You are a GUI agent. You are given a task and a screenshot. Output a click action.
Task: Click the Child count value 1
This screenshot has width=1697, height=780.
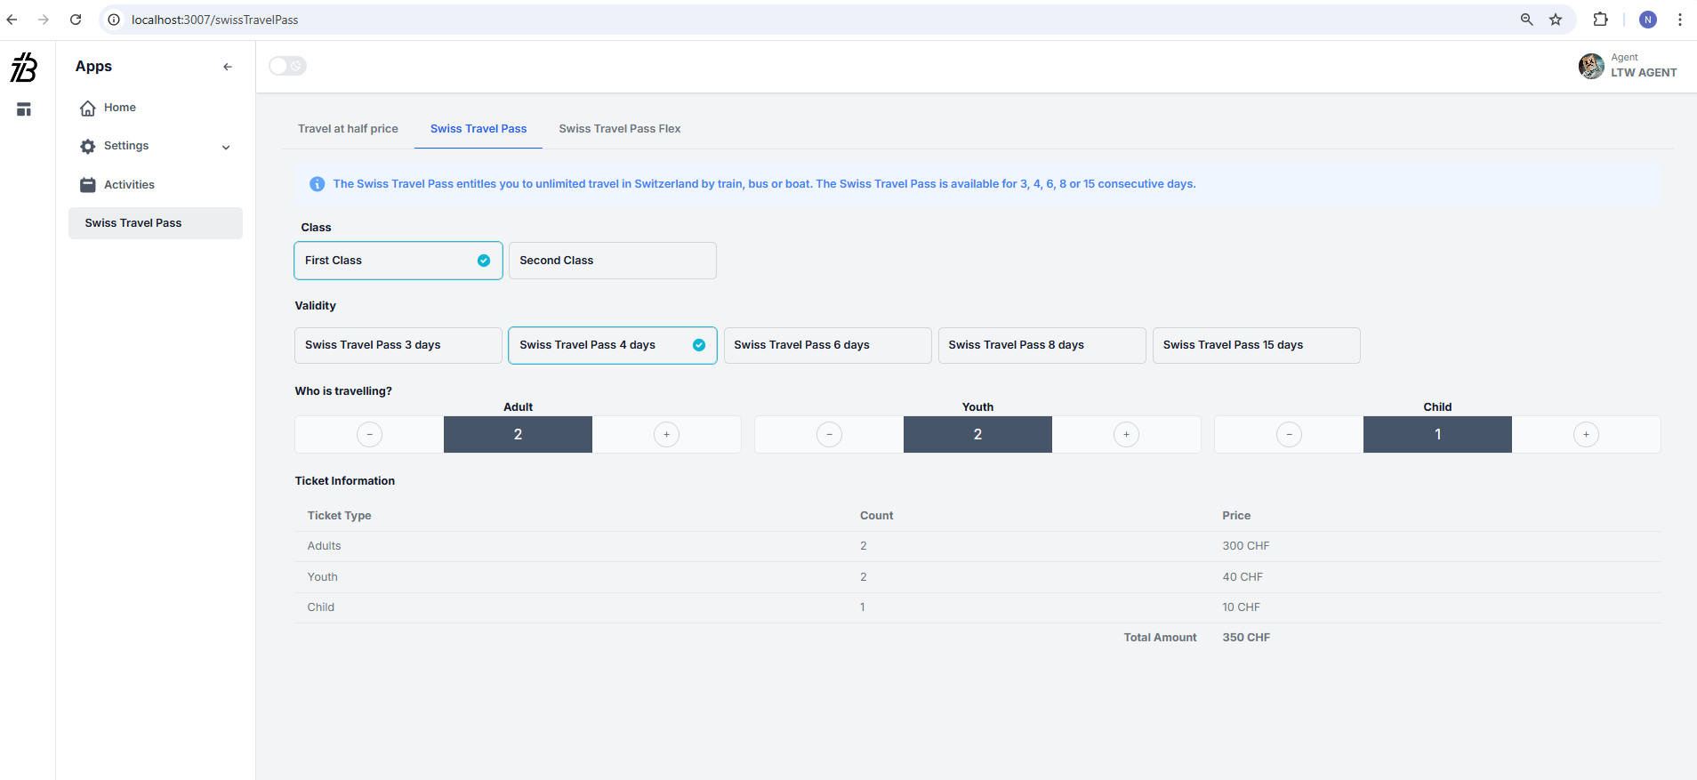click(x=1437, y=435)
